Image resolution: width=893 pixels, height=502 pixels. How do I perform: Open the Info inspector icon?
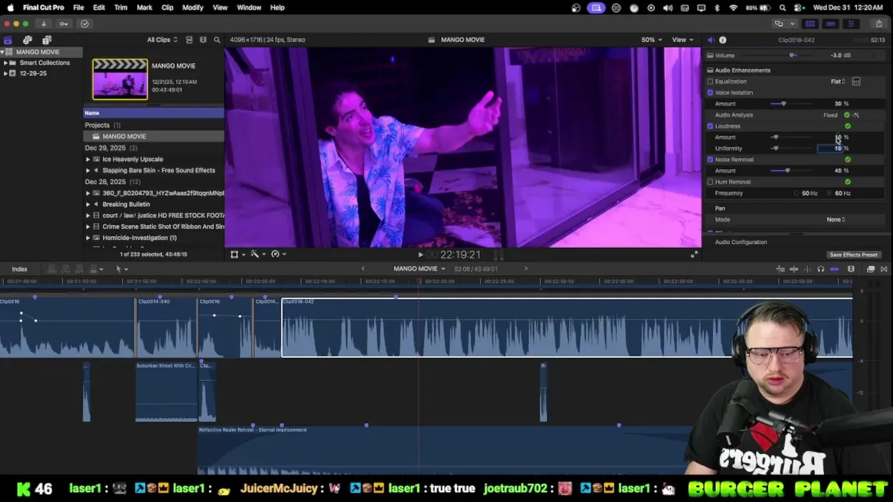pyautogui.click(x=723, y=40)
